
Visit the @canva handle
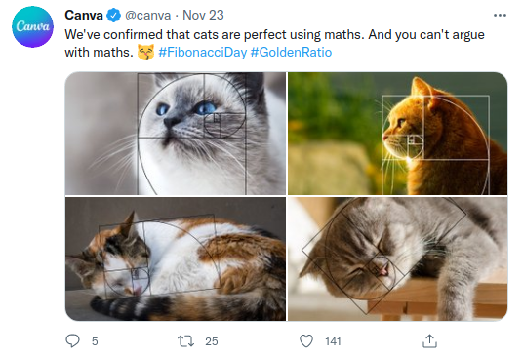(x=147, y=16)
